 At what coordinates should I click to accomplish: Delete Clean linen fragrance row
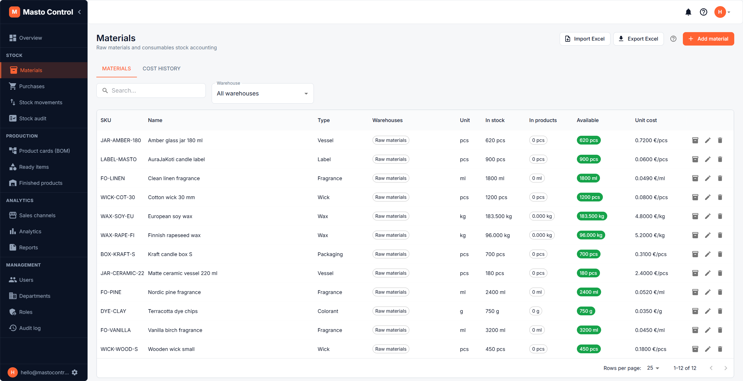[x=720, y=178]
